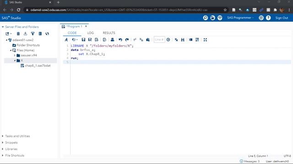Viewport: 293px width, 164px height.
Task: Collapse the Server Files and Folders section
Action: click(x=3, y=27)
